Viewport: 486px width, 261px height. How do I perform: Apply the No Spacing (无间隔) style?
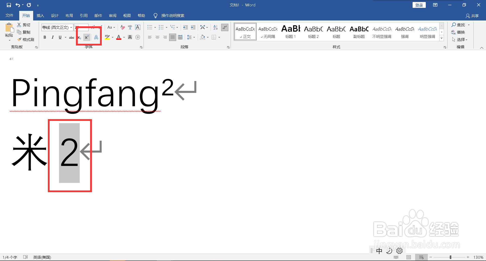tap(268, 32)
